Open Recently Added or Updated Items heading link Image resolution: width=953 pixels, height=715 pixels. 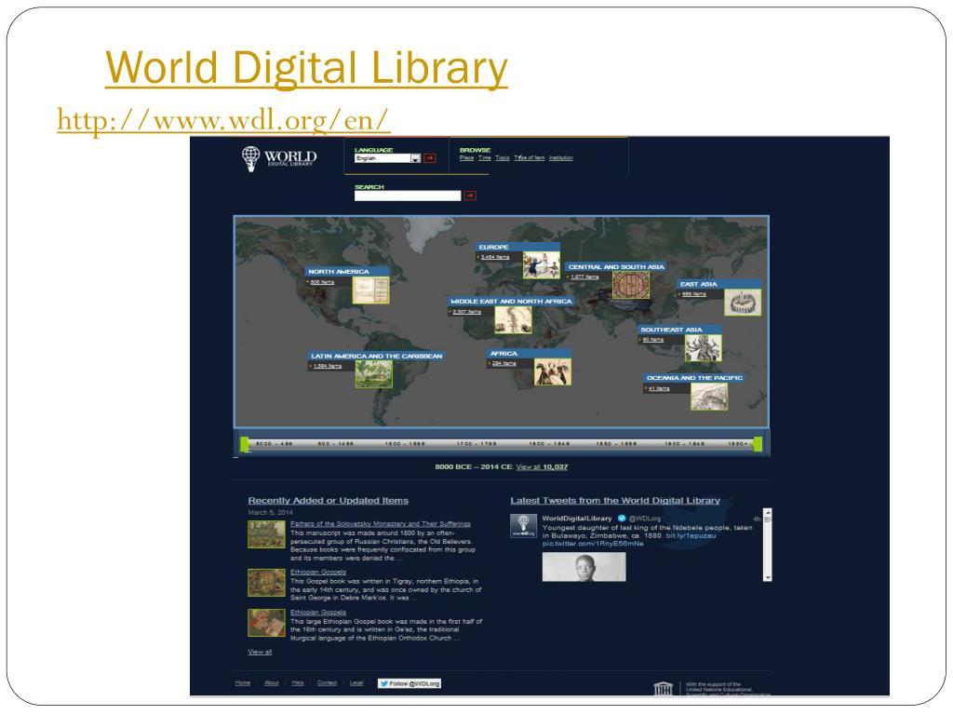coord(329,500)
